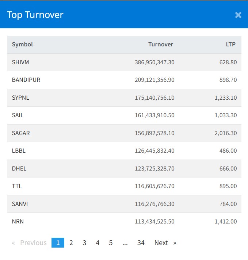Select the NRN symbol row
Screen dimensions: 248x260
click(18, 222)
